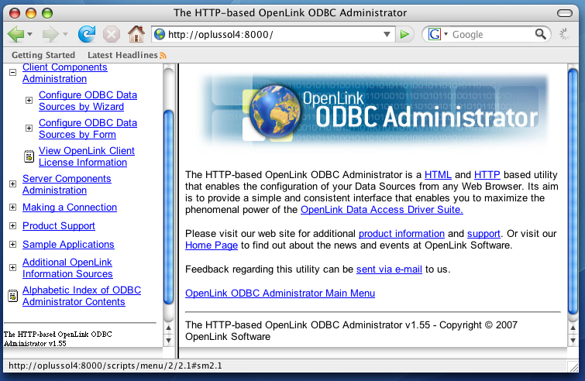The width and height of the screenshot is (585, 381).
Task: Click the magnifying glass search icon
Action: [x=541, y=34]
